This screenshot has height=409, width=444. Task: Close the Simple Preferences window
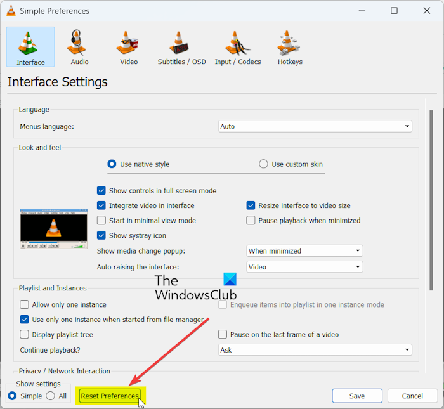pyautogui.click(x=427, y=11)
